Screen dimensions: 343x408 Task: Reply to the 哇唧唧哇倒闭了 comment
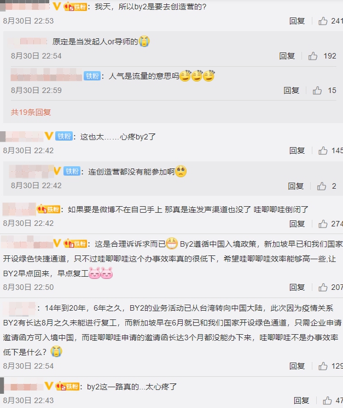(x=297, y=224)
